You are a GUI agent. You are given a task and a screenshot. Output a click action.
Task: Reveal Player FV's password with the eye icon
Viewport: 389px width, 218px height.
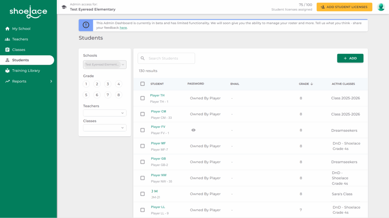tap(193, 130)
